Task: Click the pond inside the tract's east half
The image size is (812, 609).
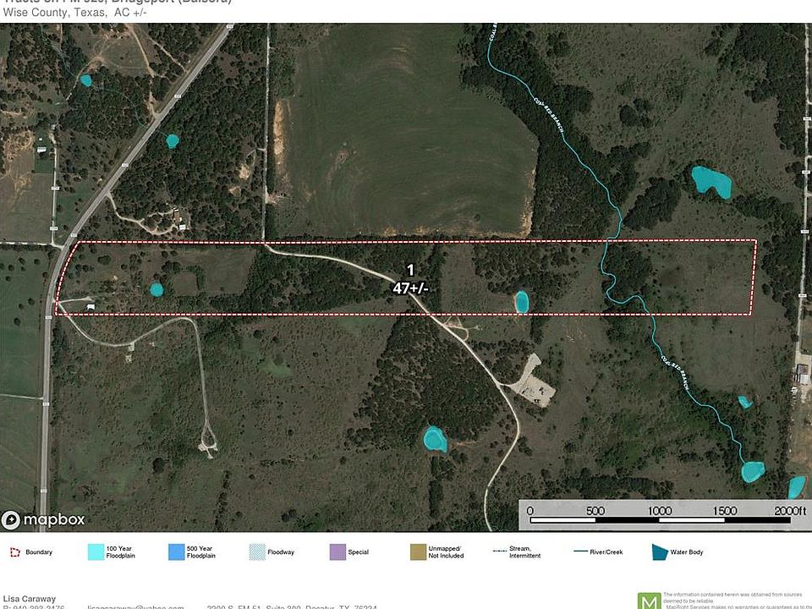Action: tap(521, 301)
